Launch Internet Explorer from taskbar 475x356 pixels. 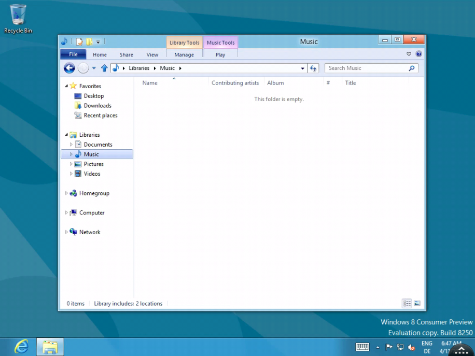click(x=21, y=347)
